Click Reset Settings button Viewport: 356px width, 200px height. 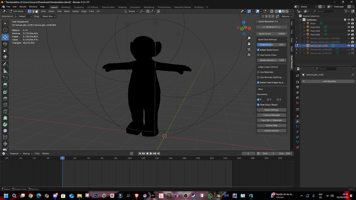[271, 110]
